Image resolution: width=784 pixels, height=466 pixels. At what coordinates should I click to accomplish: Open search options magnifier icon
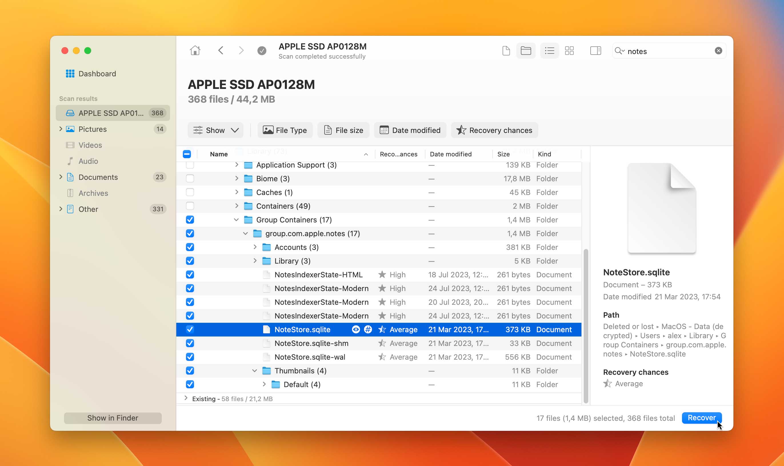[x=619, y=51]
